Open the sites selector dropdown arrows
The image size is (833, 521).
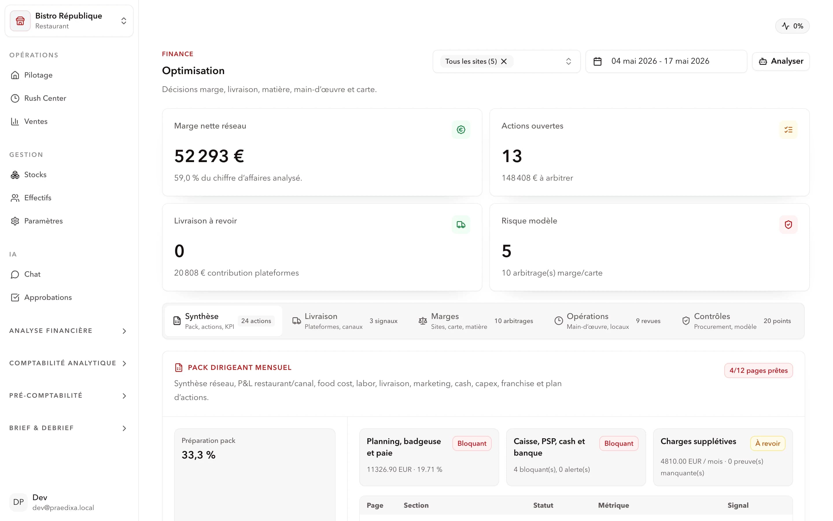[568, 61]
